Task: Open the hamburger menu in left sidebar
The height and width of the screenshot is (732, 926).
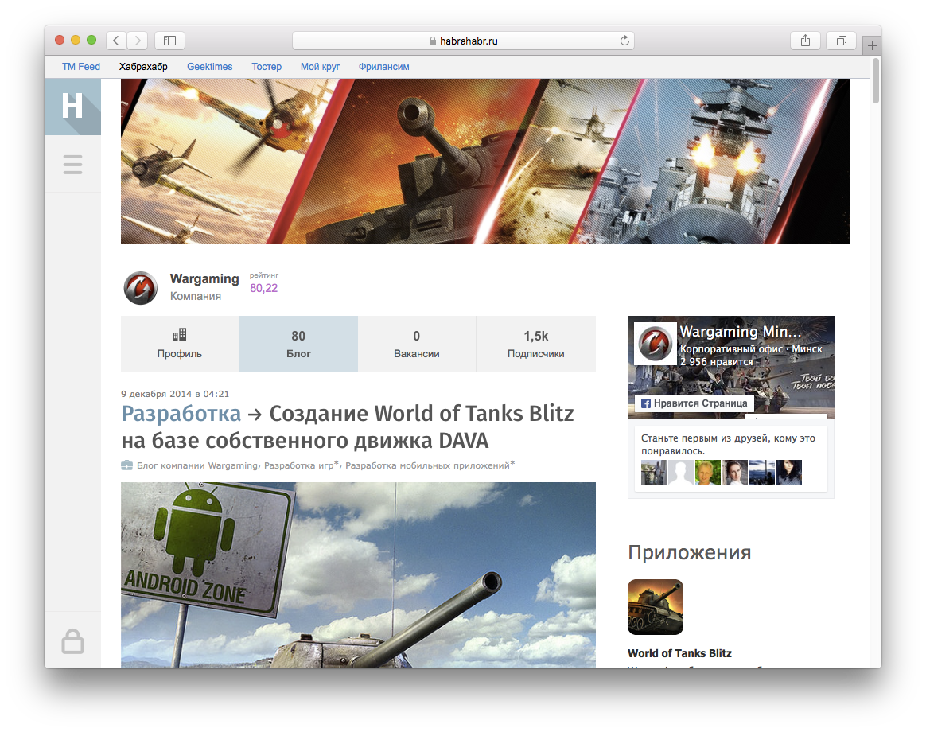Action: (72, 164)
